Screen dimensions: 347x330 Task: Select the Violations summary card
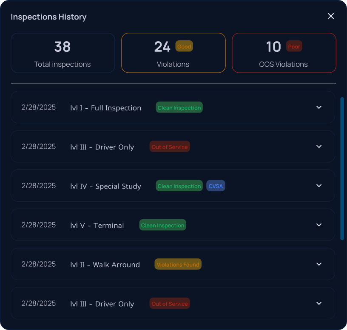pos(173,53)
